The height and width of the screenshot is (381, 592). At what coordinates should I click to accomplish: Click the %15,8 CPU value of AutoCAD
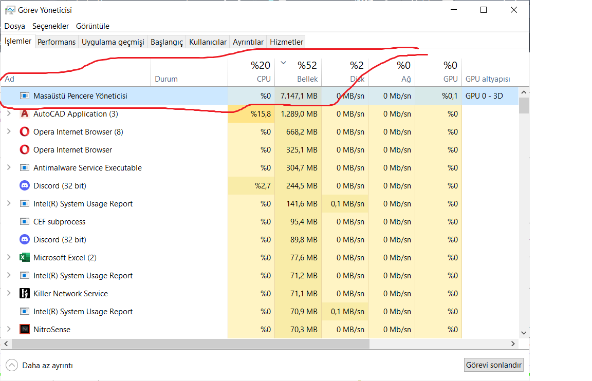(x=261, y=114)
